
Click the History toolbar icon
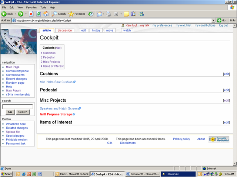pyautogui.click(x=91, y=14)
